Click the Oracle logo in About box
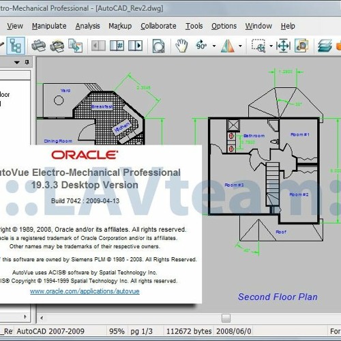 (85, 155)
